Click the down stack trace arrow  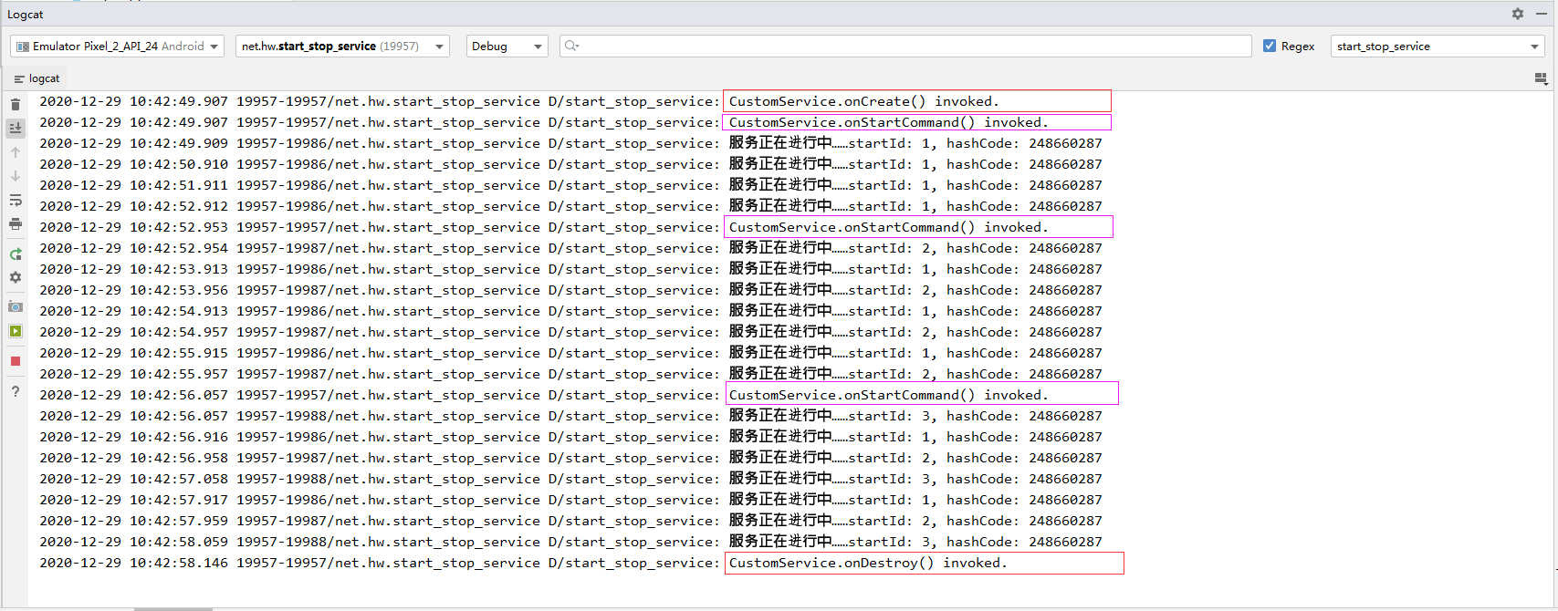pos(16,176)
